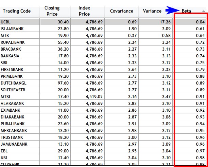Click MTB variance value 0.58
The image size is (208, 167).
coord(166,36)
